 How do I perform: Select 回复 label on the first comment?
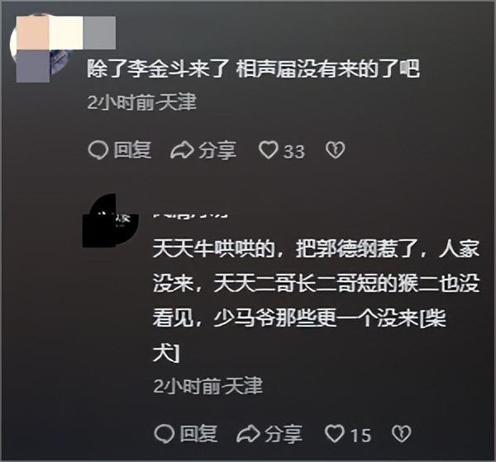pyautogui.click(x=132, y=149)
